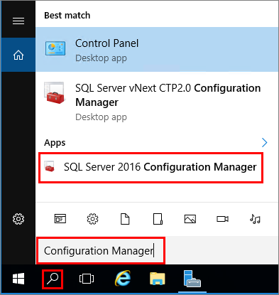Launch Internet Explorer from the taskbar

click(x=123, y=278)
